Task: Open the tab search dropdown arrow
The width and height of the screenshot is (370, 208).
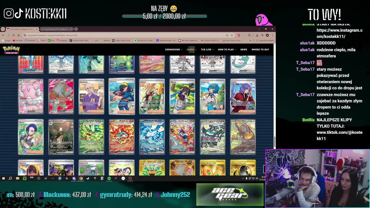Action: [x=3, y=29]
